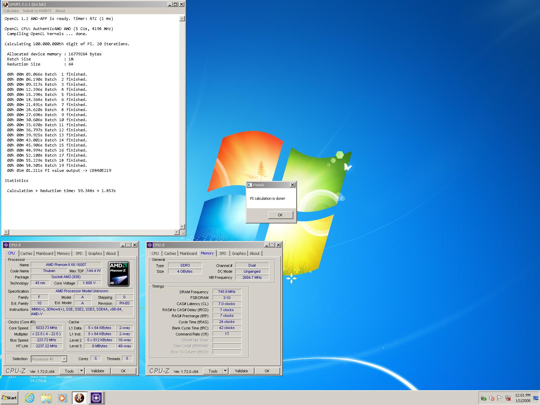
Task: Click the memory type field DDR3
Action: pos(185,265)
